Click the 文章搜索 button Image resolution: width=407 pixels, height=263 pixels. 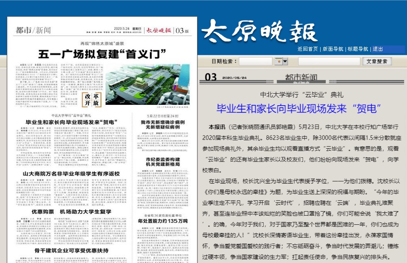[x=377, y=61]
